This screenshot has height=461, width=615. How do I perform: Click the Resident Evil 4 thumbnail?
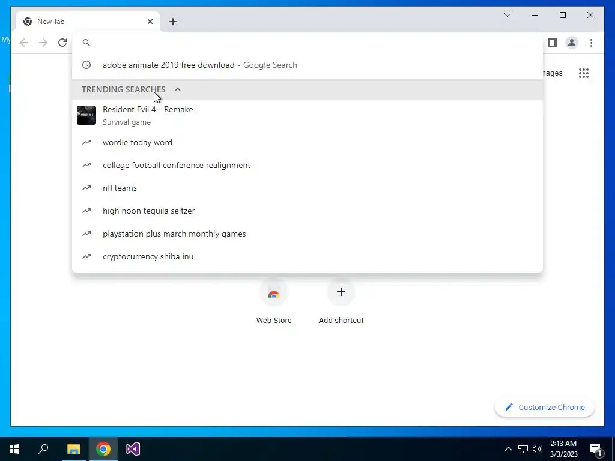tap(86, 115)
